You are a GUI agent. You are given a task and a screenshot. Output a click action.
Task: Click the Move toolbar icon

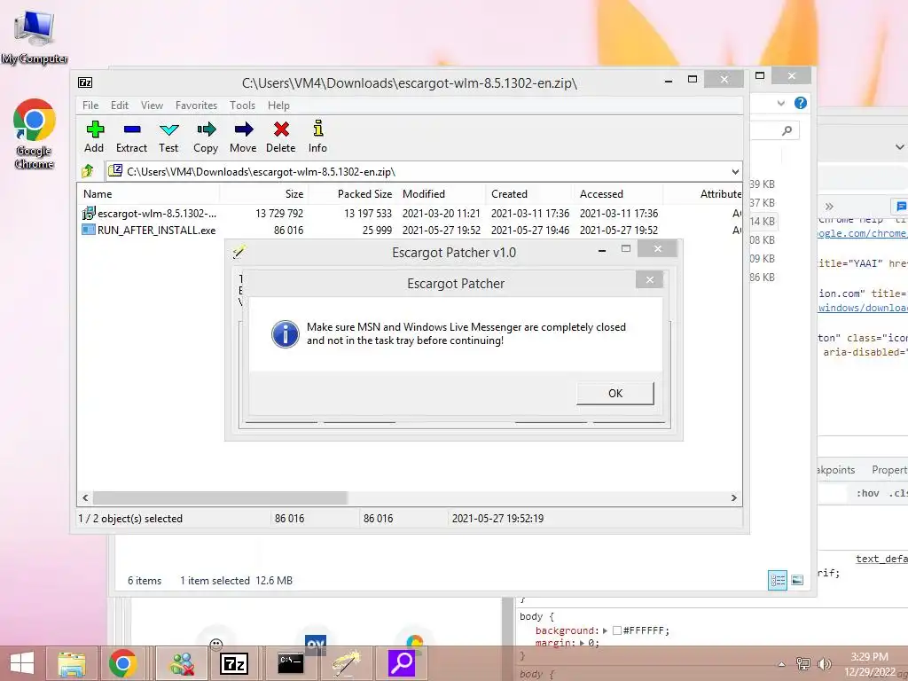243,137
